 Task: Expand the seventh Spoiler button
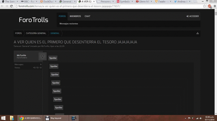59,108
